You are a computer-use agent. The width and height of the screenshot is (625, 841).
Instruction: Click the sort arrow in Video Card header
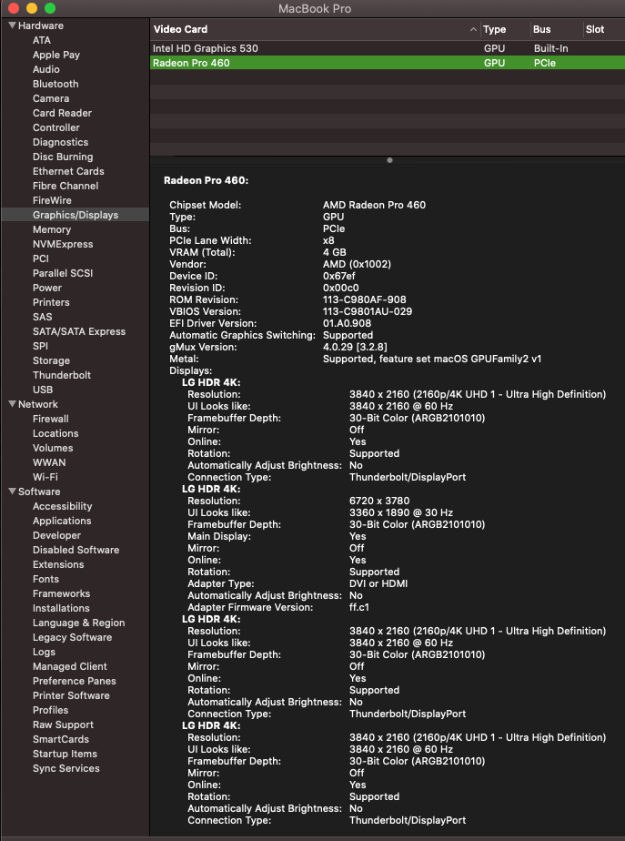[x=473, y=29]
